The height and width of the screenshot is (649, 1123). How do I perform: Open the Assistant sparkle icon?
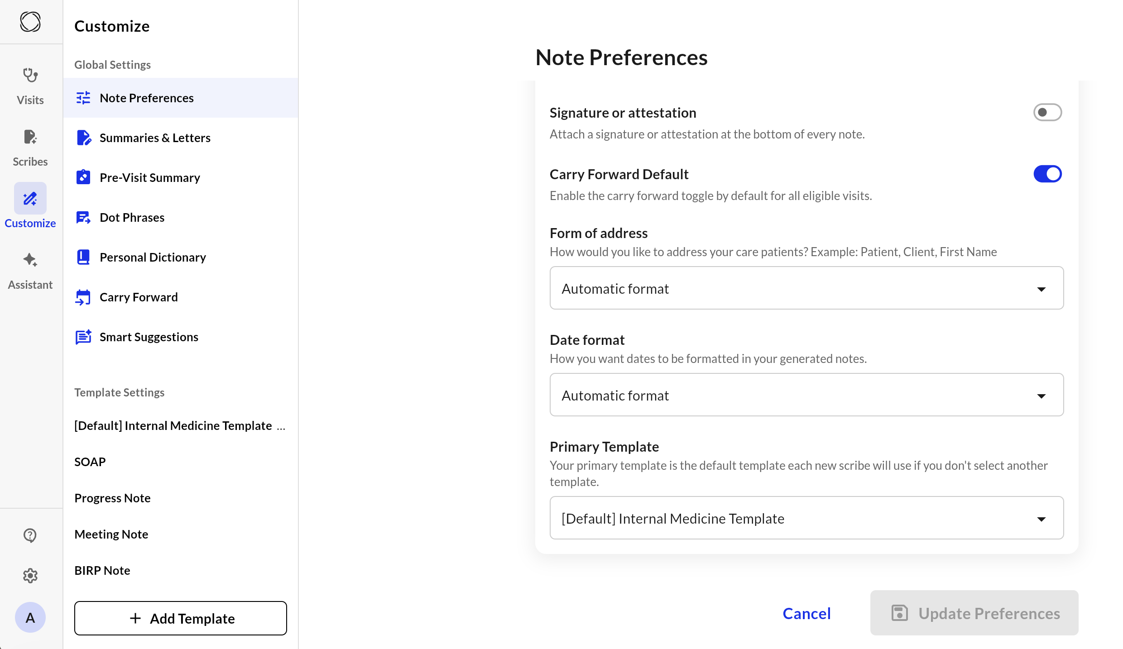tap(30, 260)
